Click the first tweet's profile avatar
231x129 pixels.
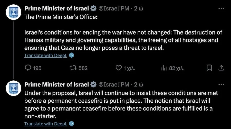click(14, 12)
